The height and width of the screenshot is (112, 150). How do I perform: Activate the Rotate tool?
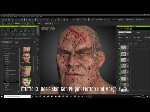(x=52, y=20)
